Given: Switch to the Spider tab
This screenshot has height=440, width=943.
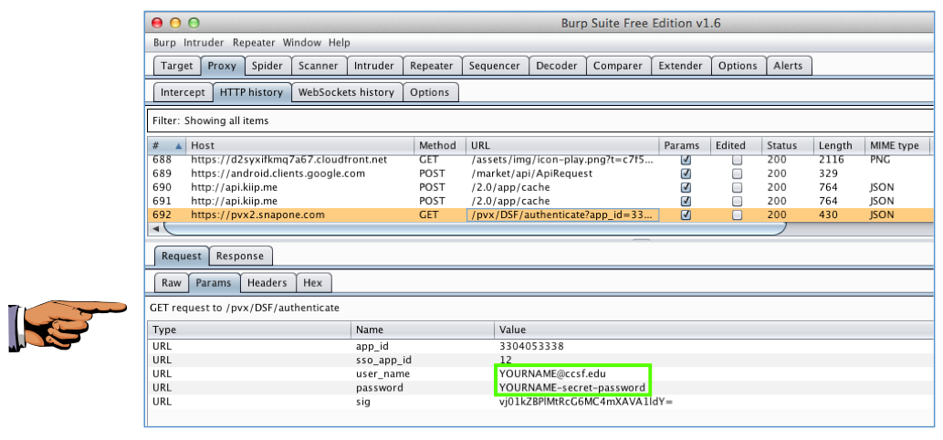Looking at the screenshot, I should coord(267,66).
